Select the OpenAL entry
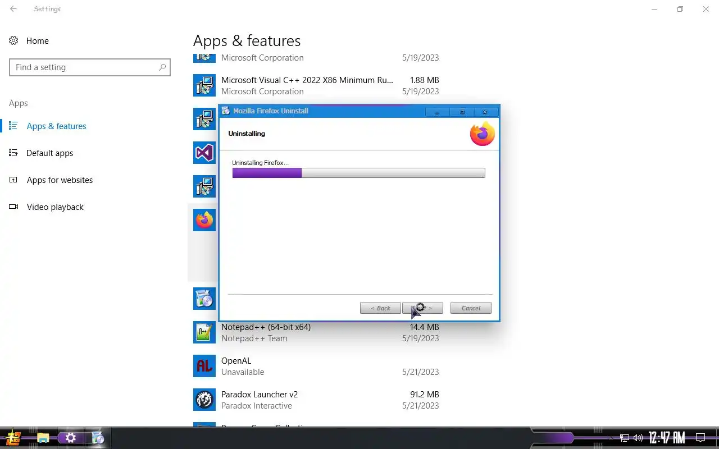Image resolution: width=719 pixels, height=449 pixels. (x=316, y=366)
